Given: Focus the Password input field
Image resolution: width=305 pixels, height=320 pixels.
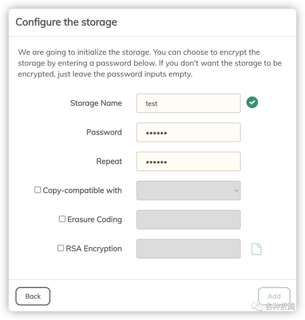Looking at the screenshot, I should [188, 132].
